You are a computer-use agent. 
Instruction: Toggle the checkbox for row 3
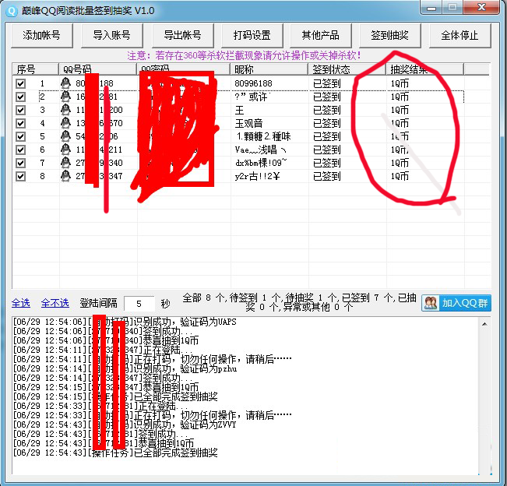(x=21, y=110)
